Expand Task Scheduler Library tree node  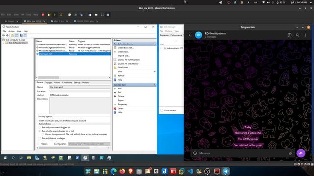tap(3, 43)
